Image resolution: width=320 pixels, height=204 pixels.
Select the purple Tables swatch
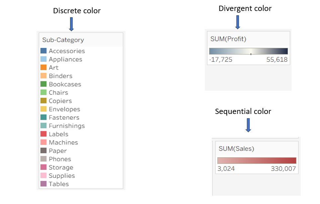click(43, 184)
